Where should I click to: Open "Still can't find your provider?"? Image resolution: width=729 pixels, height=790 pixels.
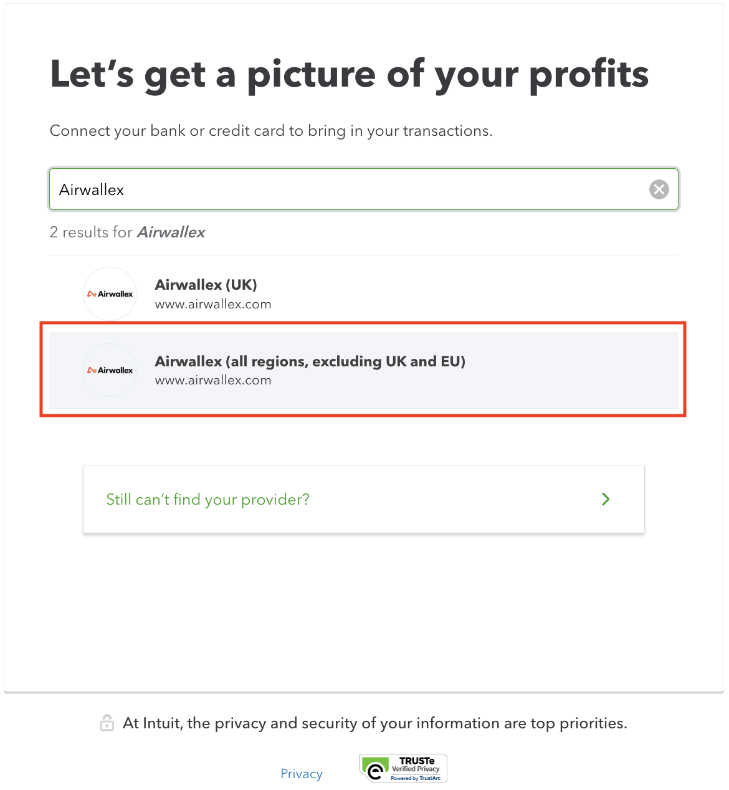click(x=208, y=499)
